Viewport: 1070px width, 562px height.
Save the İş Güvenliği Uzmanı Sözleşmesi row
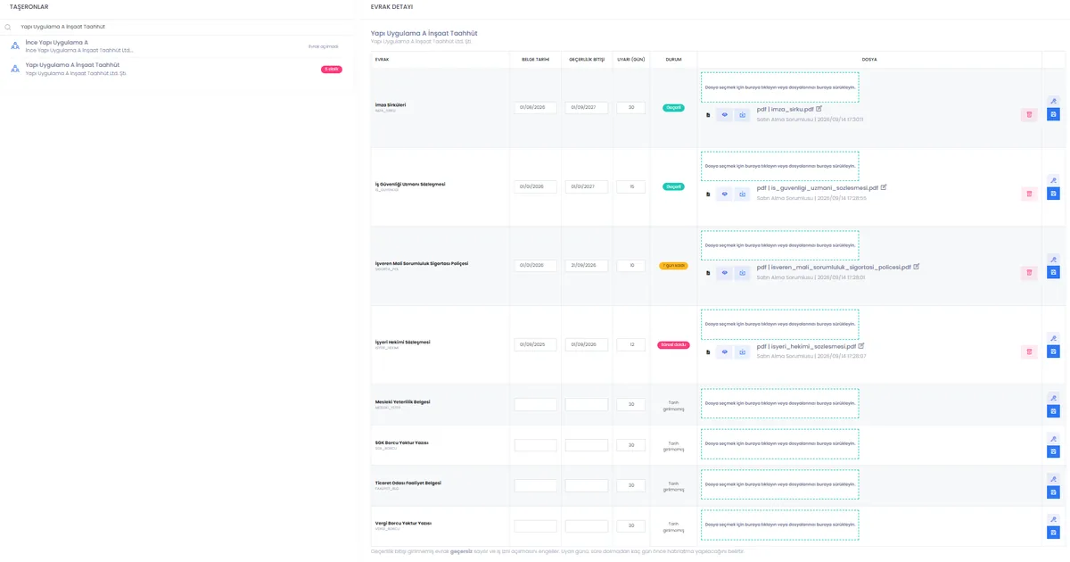pyautogui.click(x=1053, y=194)
